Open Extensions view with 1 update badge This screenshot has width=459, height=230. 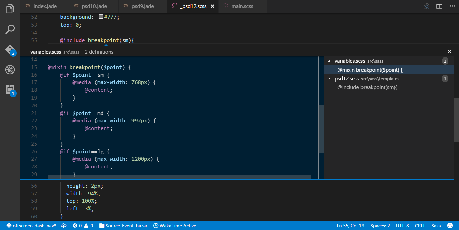pos(10,90)
